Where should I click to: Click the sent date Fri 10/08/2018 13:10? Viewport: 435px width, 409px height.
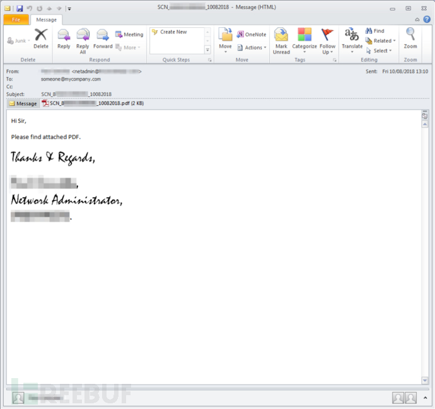pyautogui.click(x=405, y=71)
